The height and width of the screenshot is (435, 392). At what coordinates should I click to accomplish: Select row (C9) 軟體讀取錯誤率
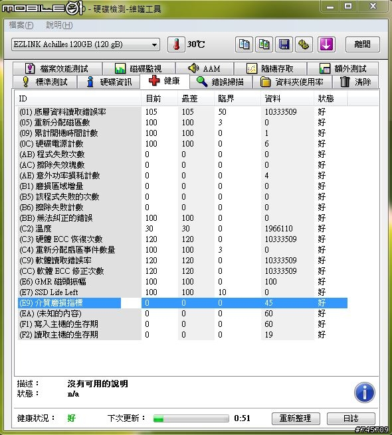183,261
